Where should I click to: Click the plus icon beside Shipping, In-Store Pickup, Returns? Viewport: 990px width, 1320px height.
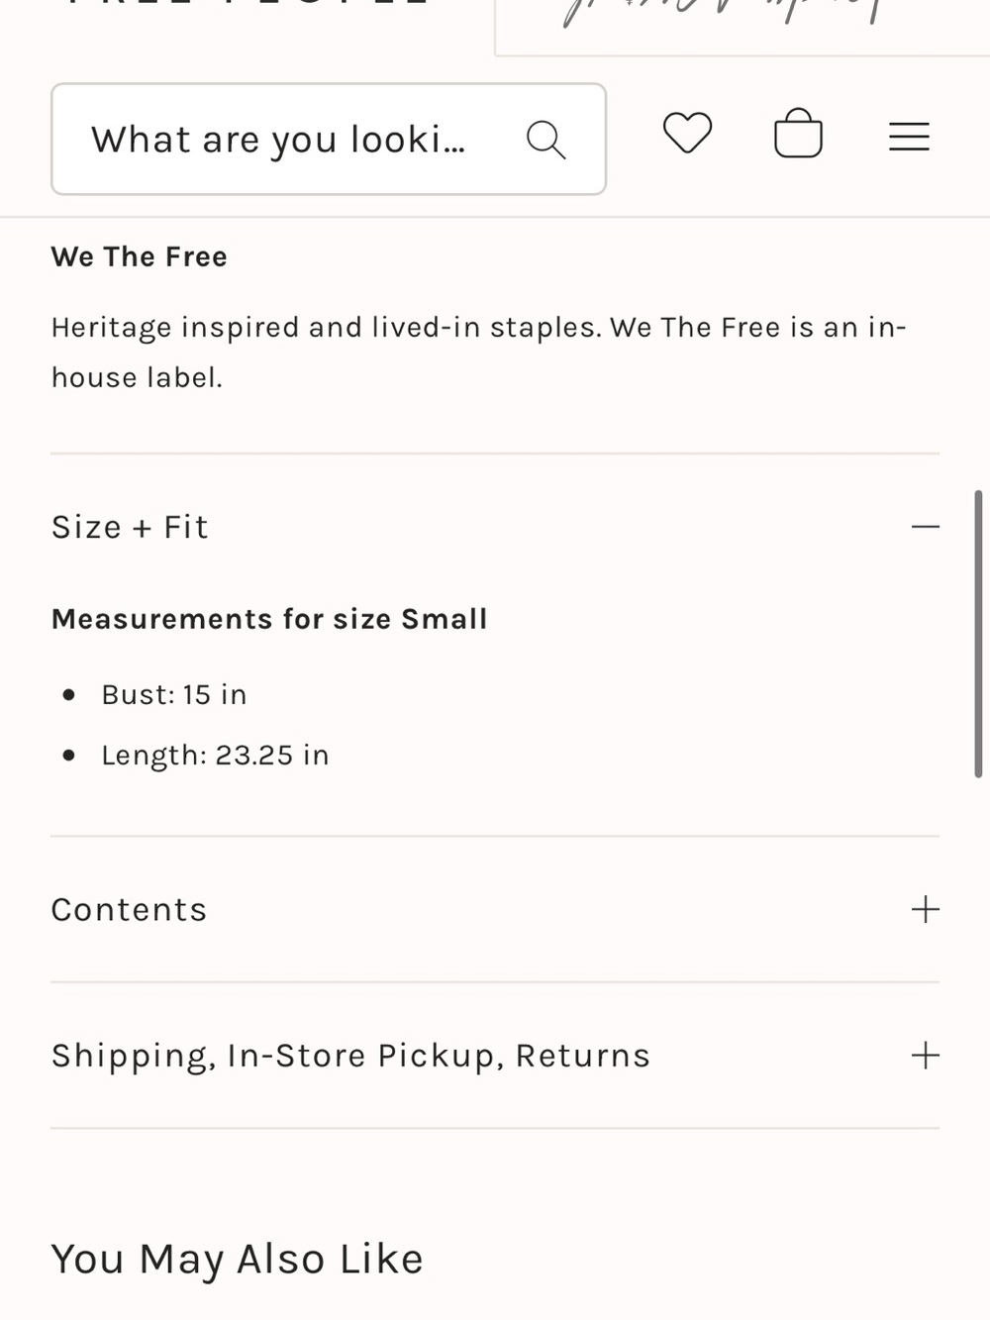[925, 1055]
